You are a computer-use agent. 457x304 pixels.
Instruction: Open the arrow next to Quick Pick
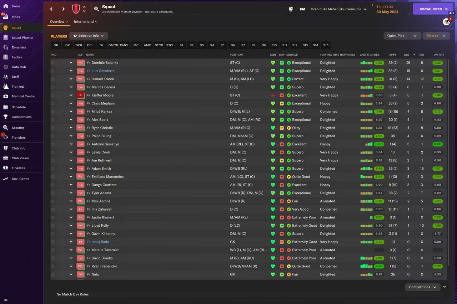[x=415, y=36]
